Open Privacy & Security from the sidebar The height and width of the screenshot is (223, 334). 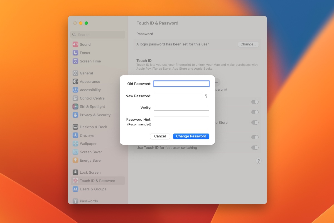click(x=75, y=115)
